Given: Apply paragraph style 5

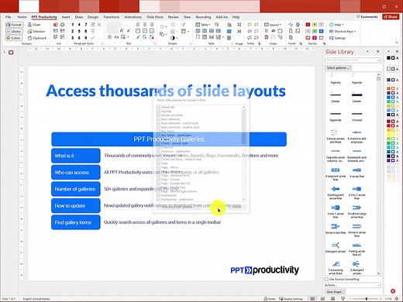Looking at the screenshot, I should pyautogui.click(x=79, y=31).
